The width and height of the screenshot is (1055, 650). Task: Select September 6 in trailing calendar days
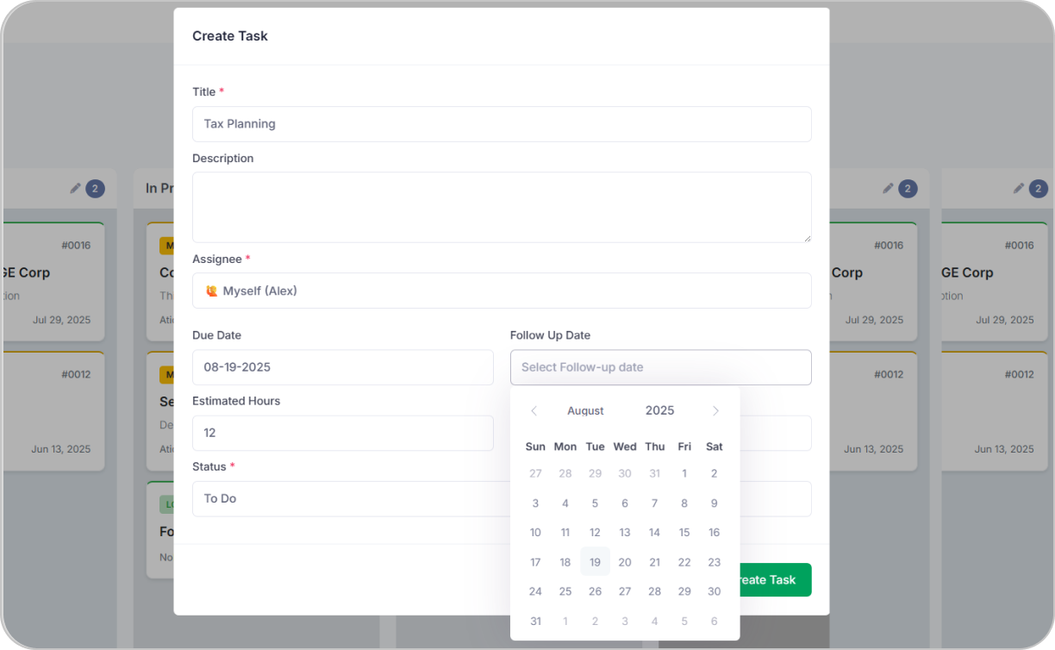pyautogui.click(x=714, y=622)
